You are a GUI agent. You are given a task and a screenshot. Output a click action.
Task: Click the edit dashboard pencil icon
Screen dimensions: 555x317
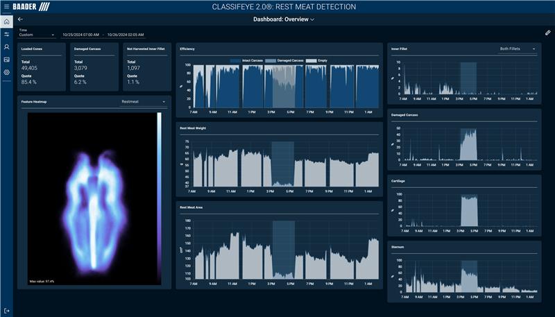547,33
